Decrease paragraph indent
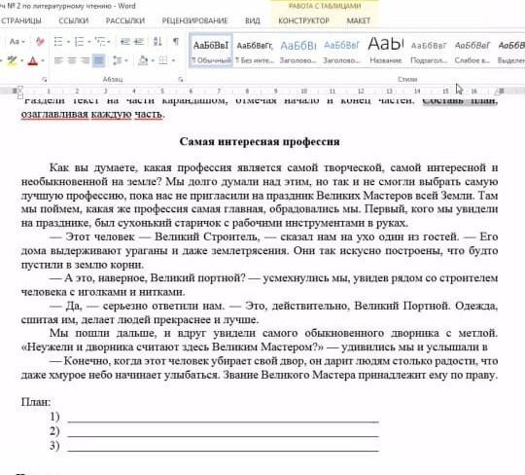The image size is (525, 475). pos(125,42)
